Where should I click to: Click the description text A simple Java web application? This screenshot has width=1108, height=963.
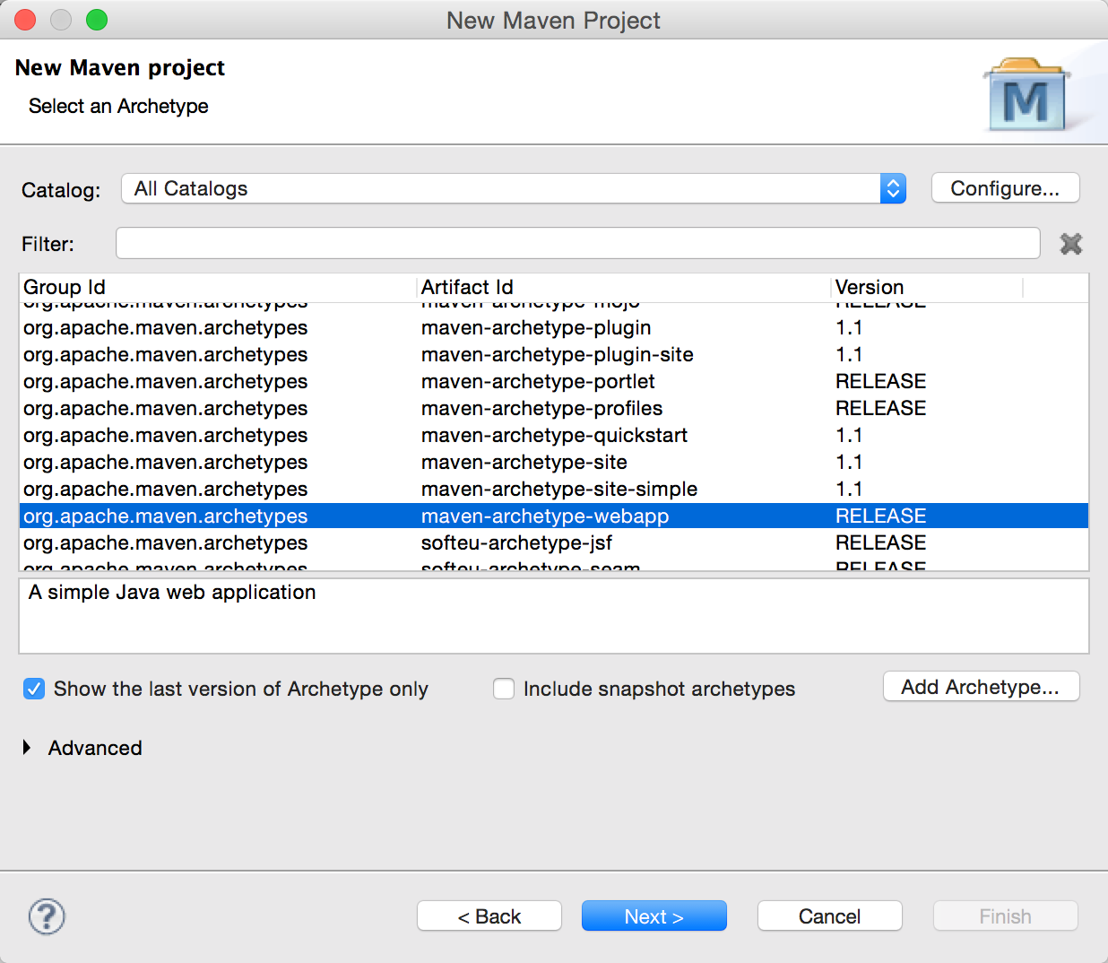[172, 592]
